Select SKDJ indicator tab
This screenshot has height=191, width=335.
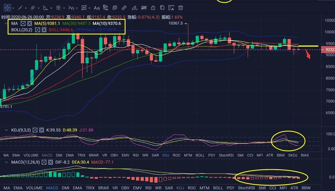coord(293,155)
